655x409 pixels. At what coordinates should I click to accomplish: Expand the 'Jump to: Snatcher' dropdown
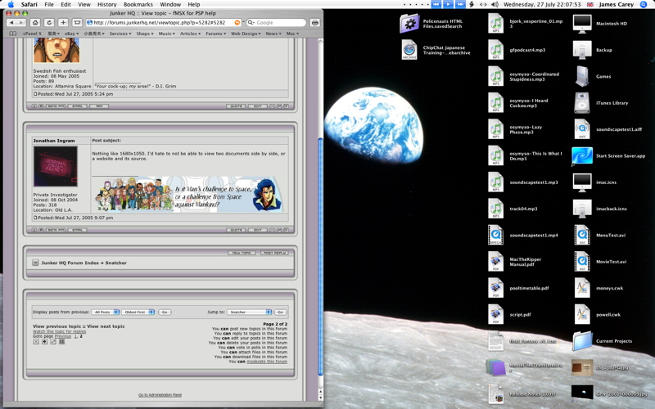[x=249, y=312]
